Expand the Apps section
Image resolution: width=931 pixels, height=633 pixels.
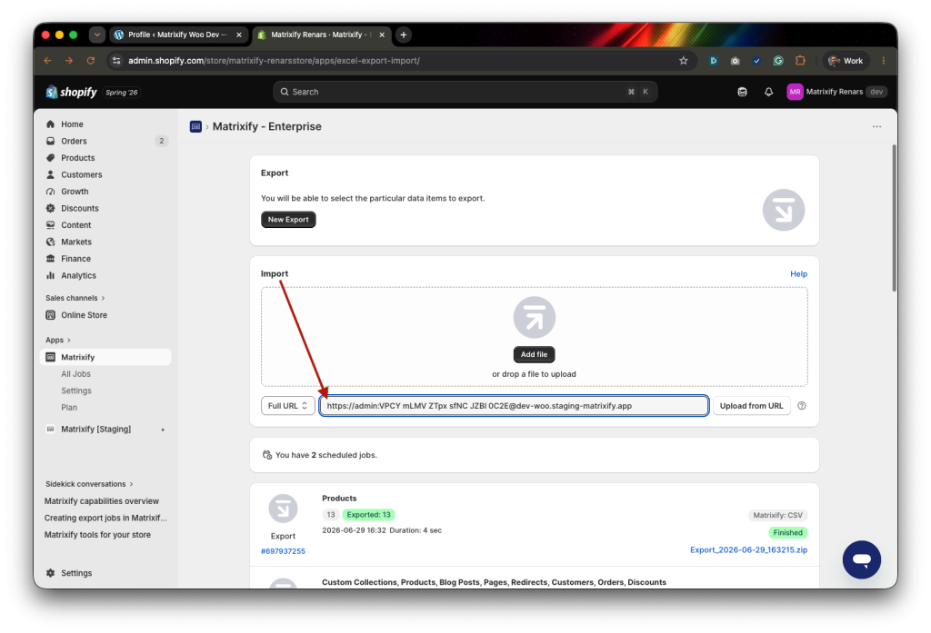[x=57, y=340]
